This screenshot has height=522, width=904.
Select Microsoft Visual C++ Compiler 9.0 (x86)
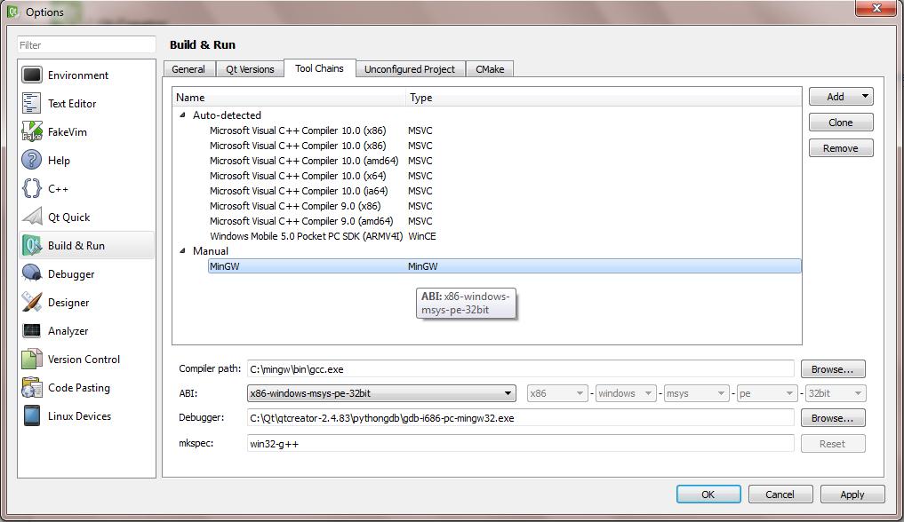click(294, 205)
